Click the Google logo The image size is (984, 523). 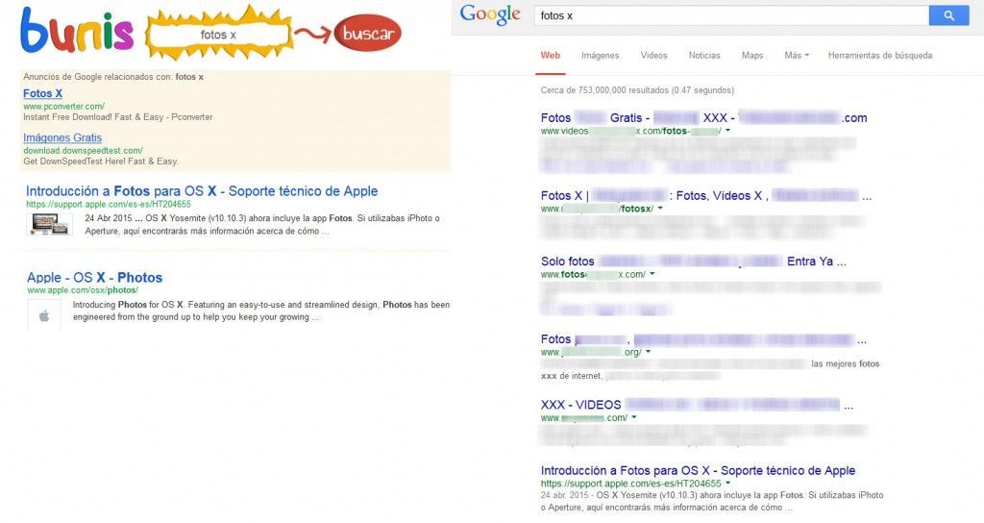490,15
